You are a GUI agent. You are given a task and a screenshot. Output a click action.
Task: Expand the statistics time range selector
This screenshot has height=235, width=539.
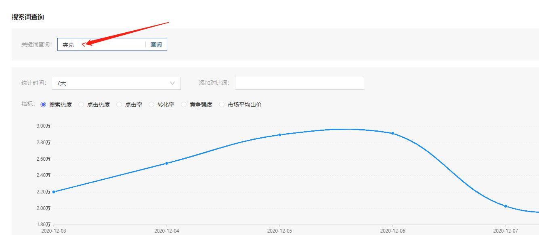click(116, 83)
